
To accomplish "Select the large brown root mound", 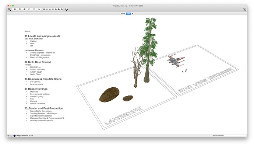I will [109, 95].
